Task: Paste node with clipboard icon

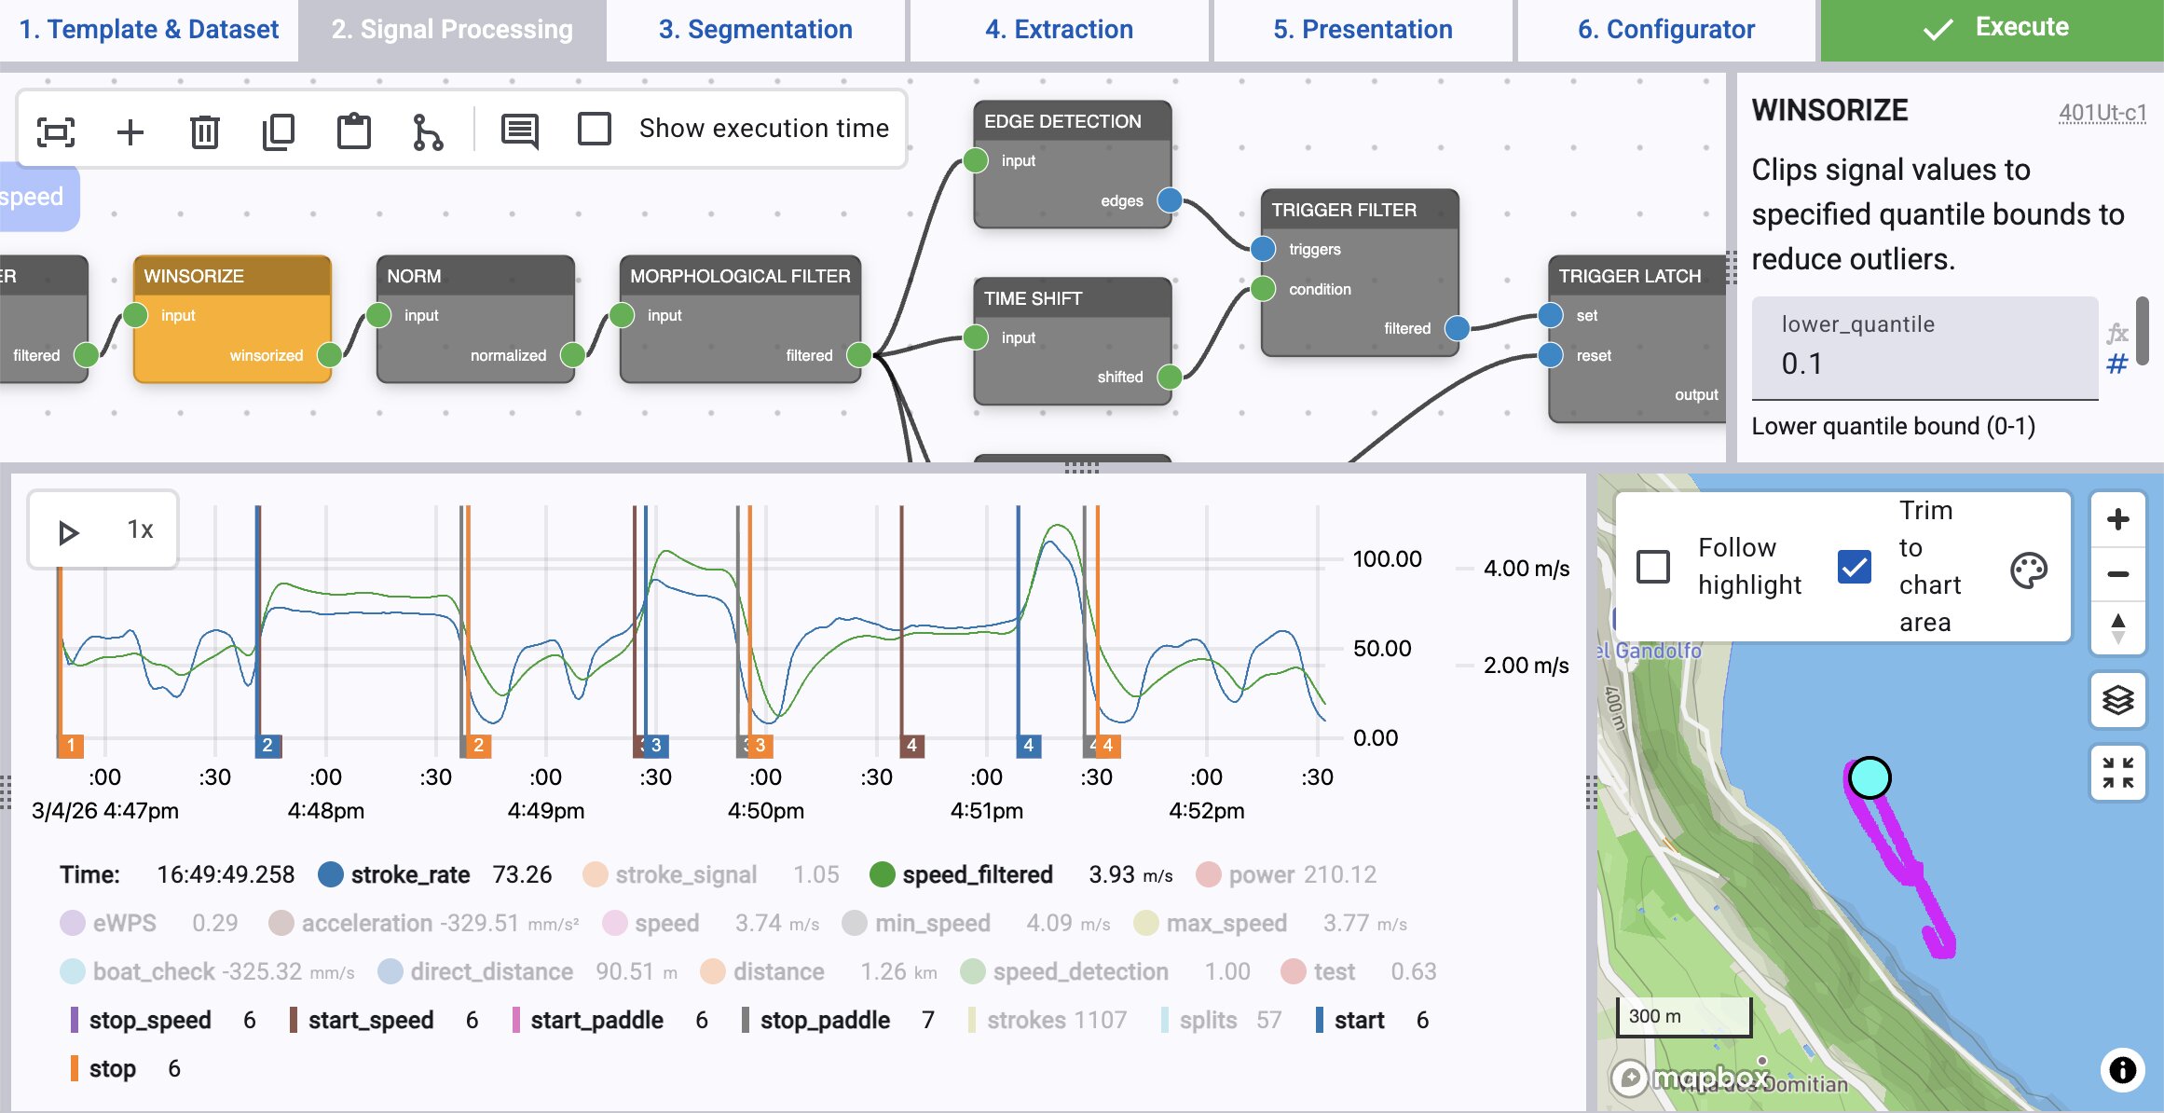Action: point(353,131)
